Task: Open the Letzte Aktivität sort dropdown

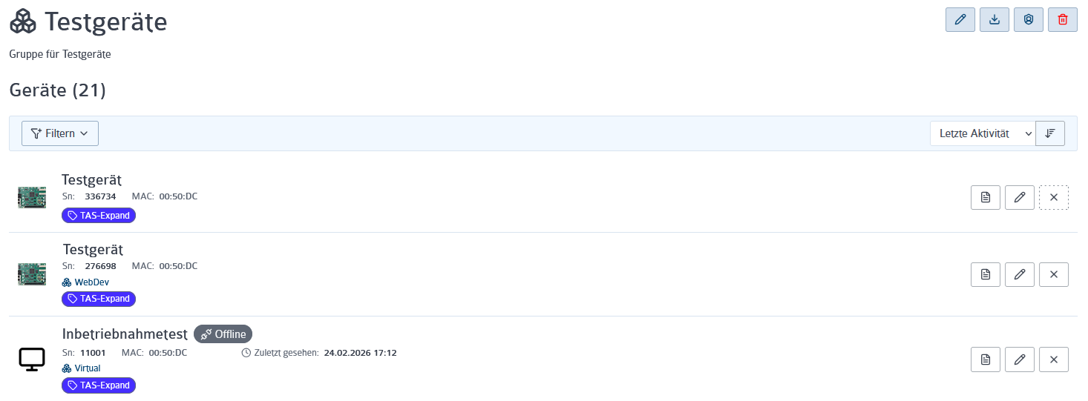Action: [x=983, y=133]
